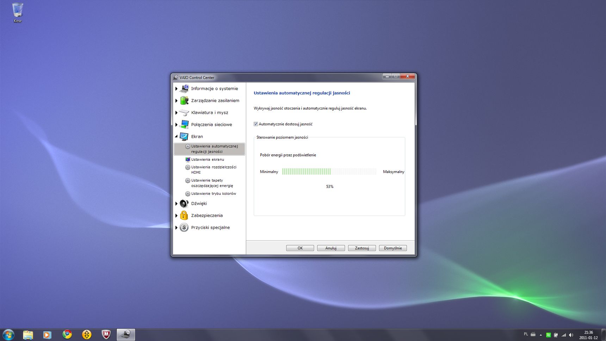This screenshot has width=606, height=341.
Task: Click the green battery icon for Zarządzanie zasilaniem
Action: click(x=184, y=100)
